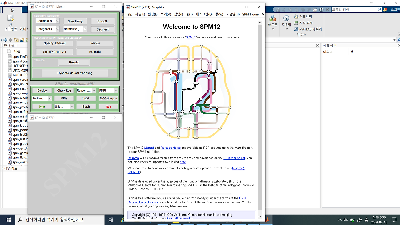Click the MATLAB icon on the taskbar
The width and height of the screenshot is (400, 225).
[267, 220]
